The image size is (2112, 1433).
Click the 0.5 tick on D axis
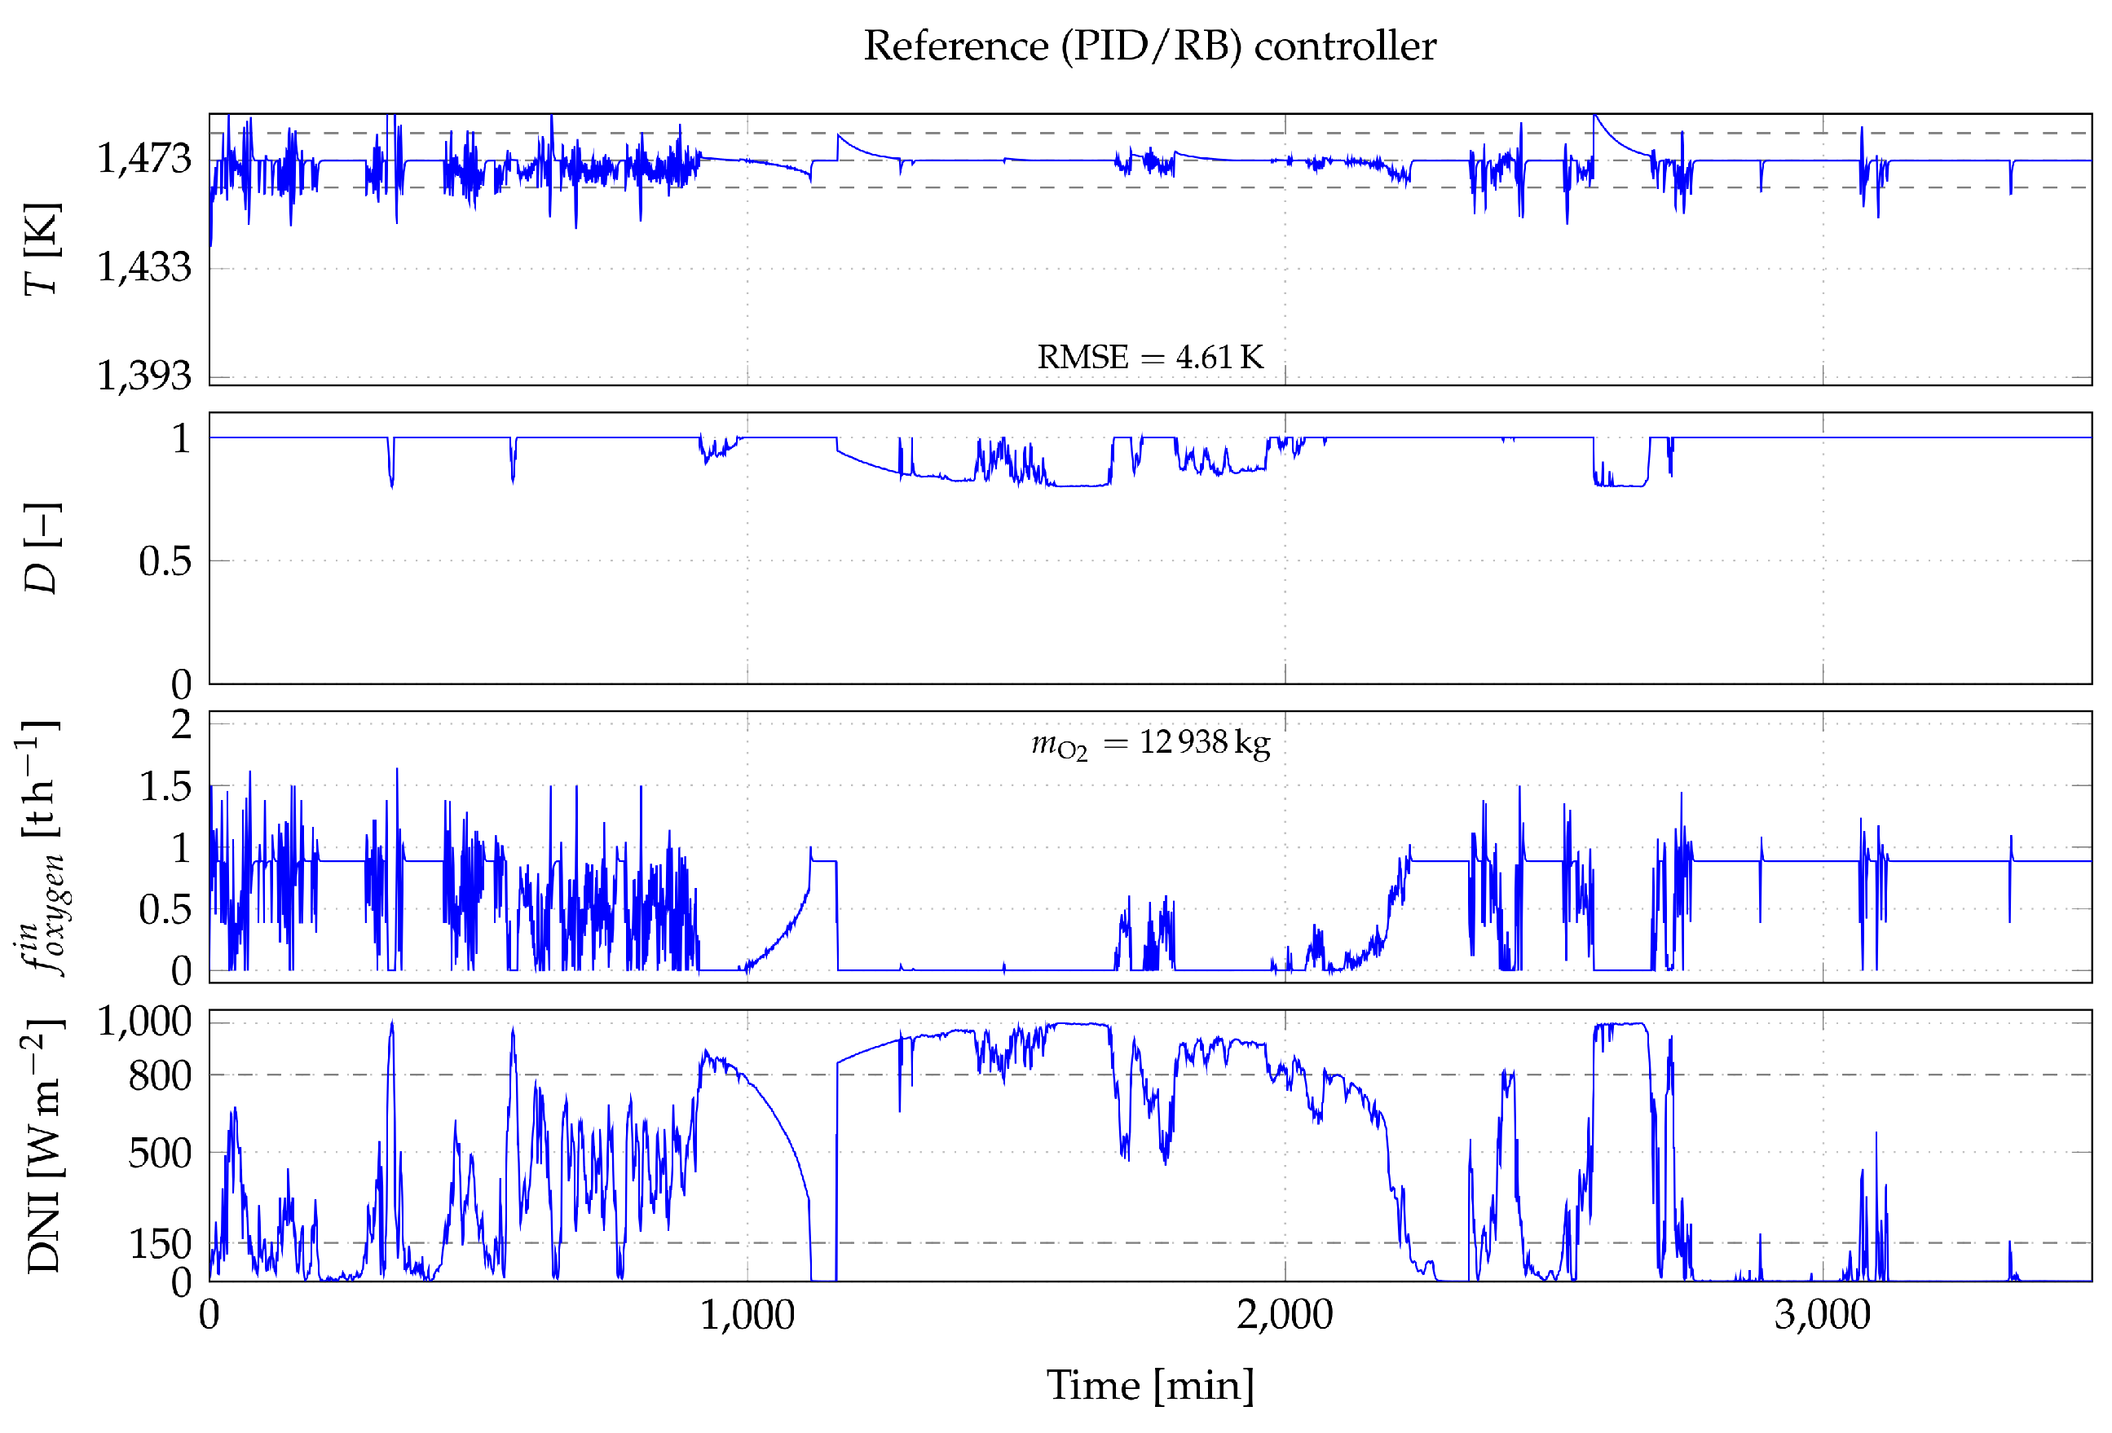[165, 561]
